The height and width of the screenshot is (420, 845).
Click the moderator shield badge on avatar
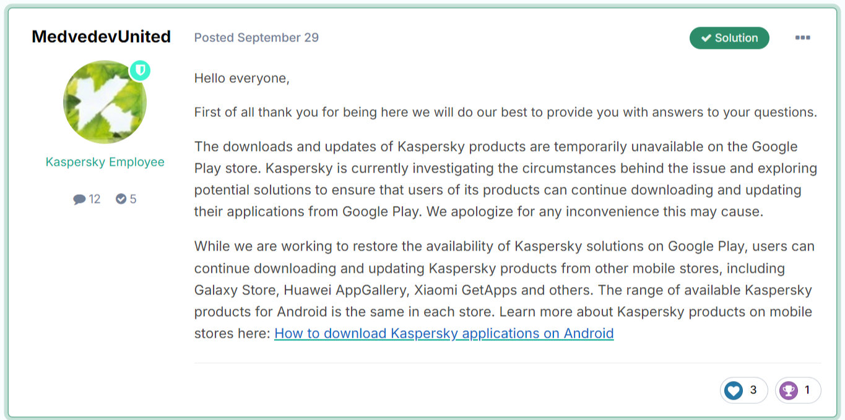point(140,71)
